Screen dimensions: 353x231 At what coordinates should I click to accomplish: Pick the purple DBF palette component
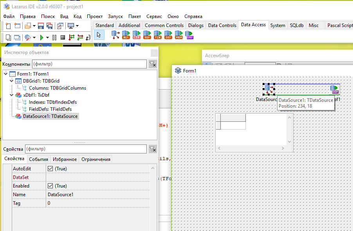coord(189,35)
